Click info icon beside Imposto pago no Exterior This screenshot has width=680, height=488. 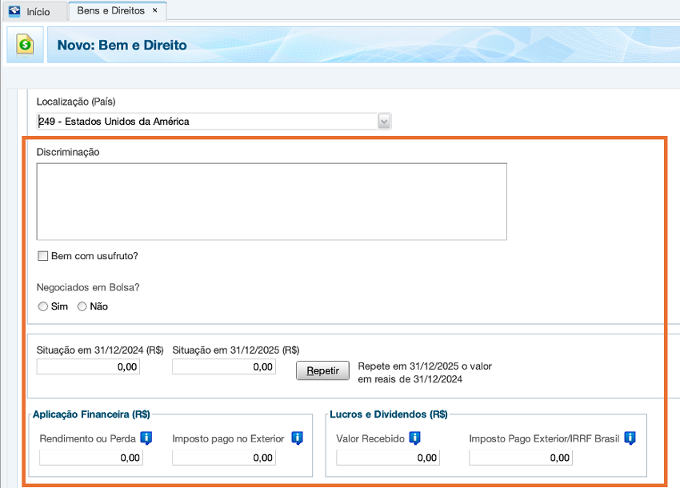[297, 438]
